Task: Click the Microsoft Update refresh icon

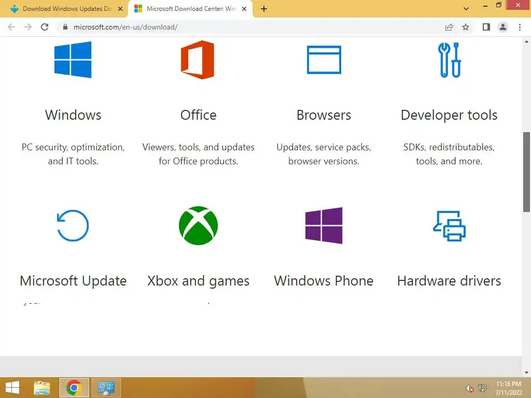Action: click(73, 225)
